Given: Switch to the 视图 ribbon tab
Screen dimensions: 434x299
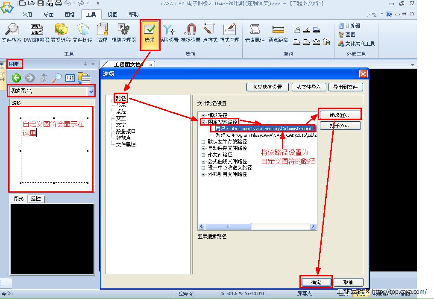Looking at the screenshot, I should click(x=112, y=15).
